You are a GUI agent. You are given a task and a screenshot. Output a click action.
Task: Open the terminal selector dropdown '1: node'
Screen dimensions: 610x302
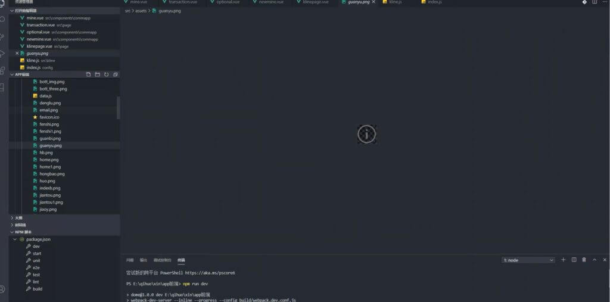point(528,260)
